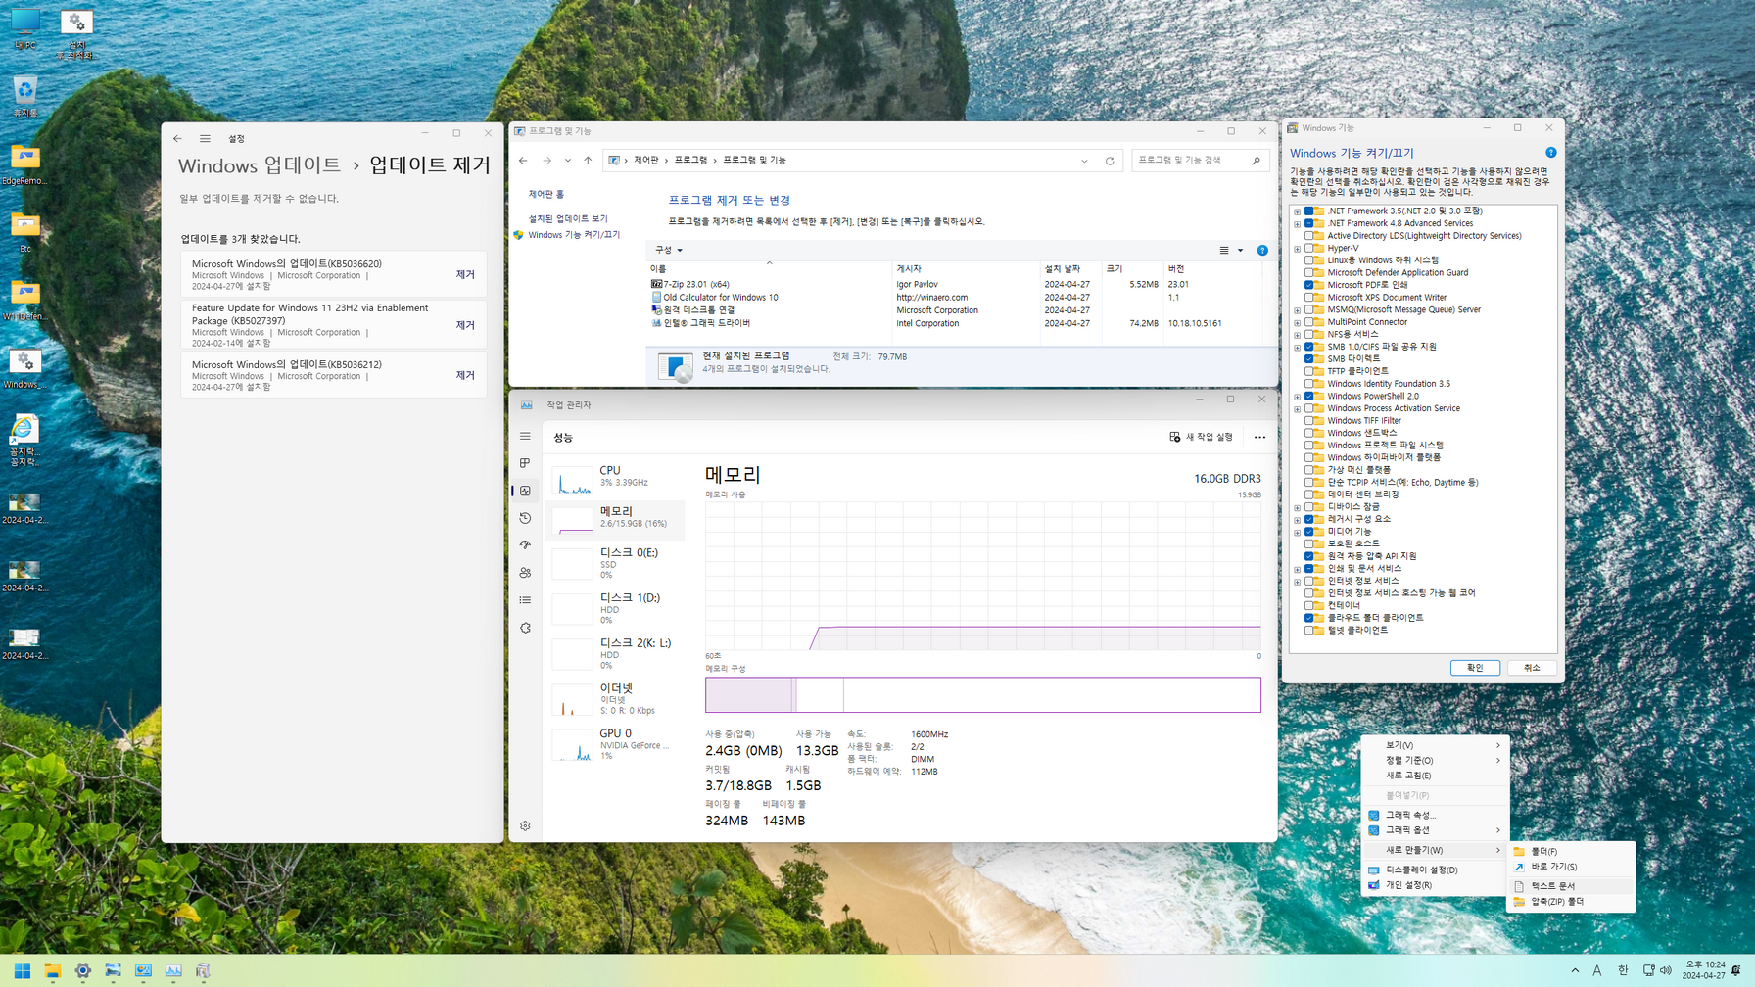Go back in Programs and Features window

click(x=523, y=161)
